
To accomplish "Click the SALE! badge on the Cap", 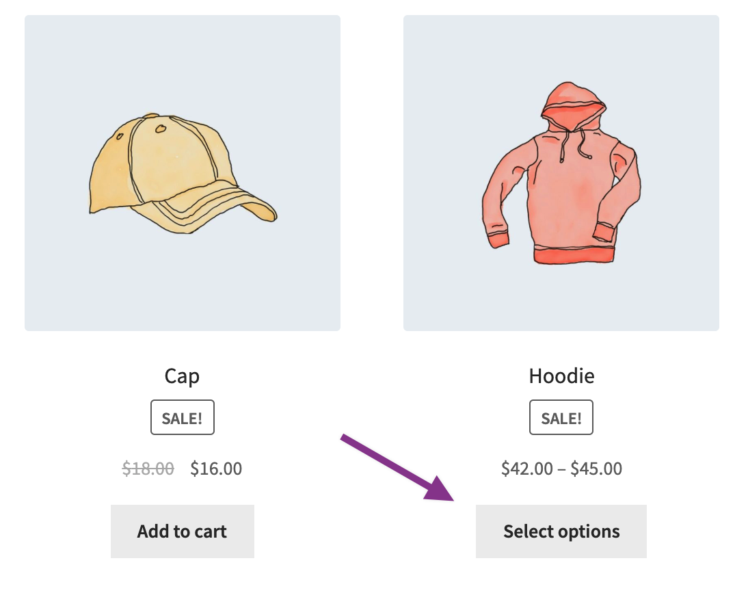I will tap(182, 417).
